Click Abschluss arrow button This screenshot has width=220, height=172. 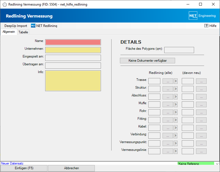click(x=175, y=97)
